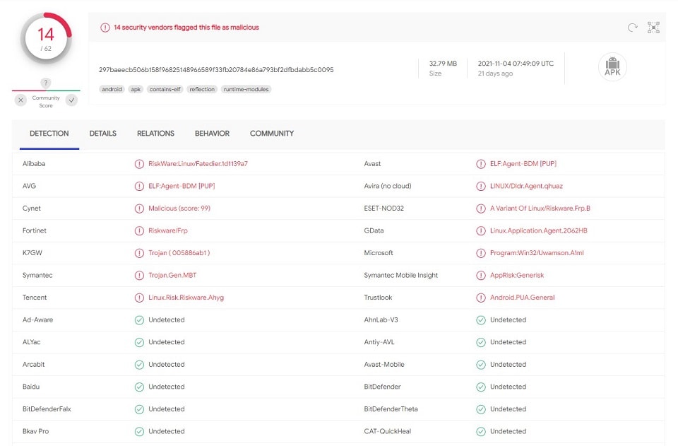The height and width of the screenshot is (446, 678).
Task: Click Undetected result for Arcabit
Action: (x=167, y=365)
